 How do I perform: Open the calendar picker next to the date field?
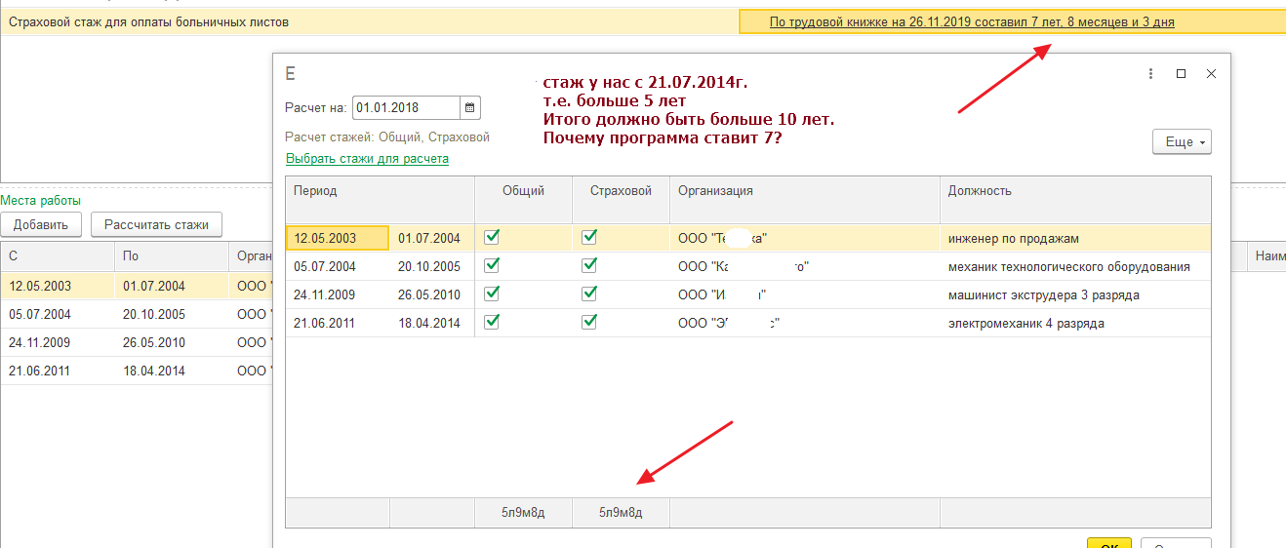tap(469, 108)
